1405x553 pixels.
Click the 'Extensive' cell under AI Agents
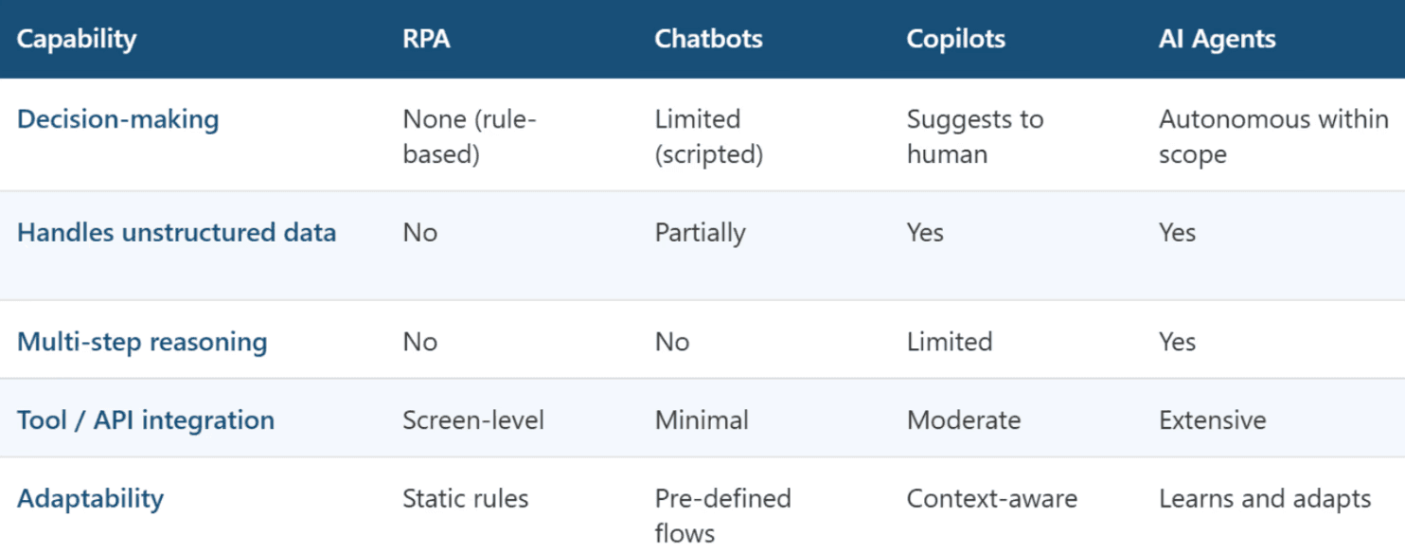pyautogui.click(x=1212, y=420)
